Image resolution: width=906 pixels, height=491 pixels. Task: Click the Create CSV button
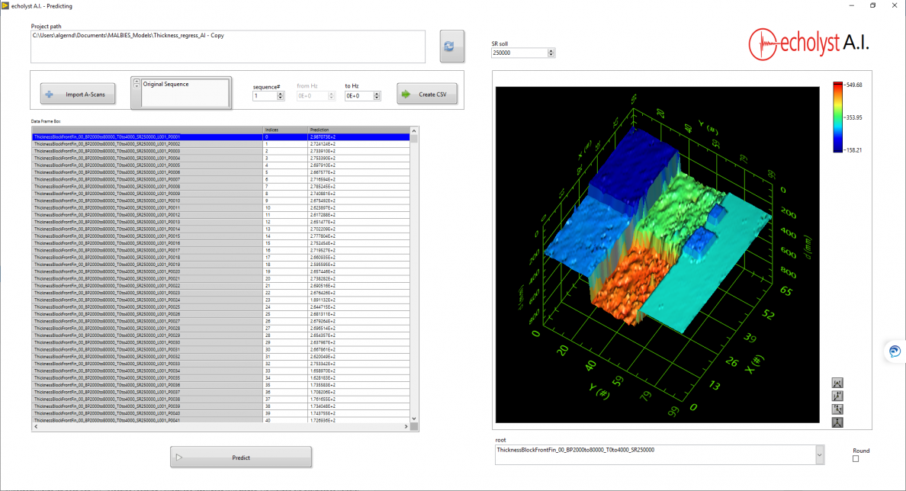click(426, 93)
